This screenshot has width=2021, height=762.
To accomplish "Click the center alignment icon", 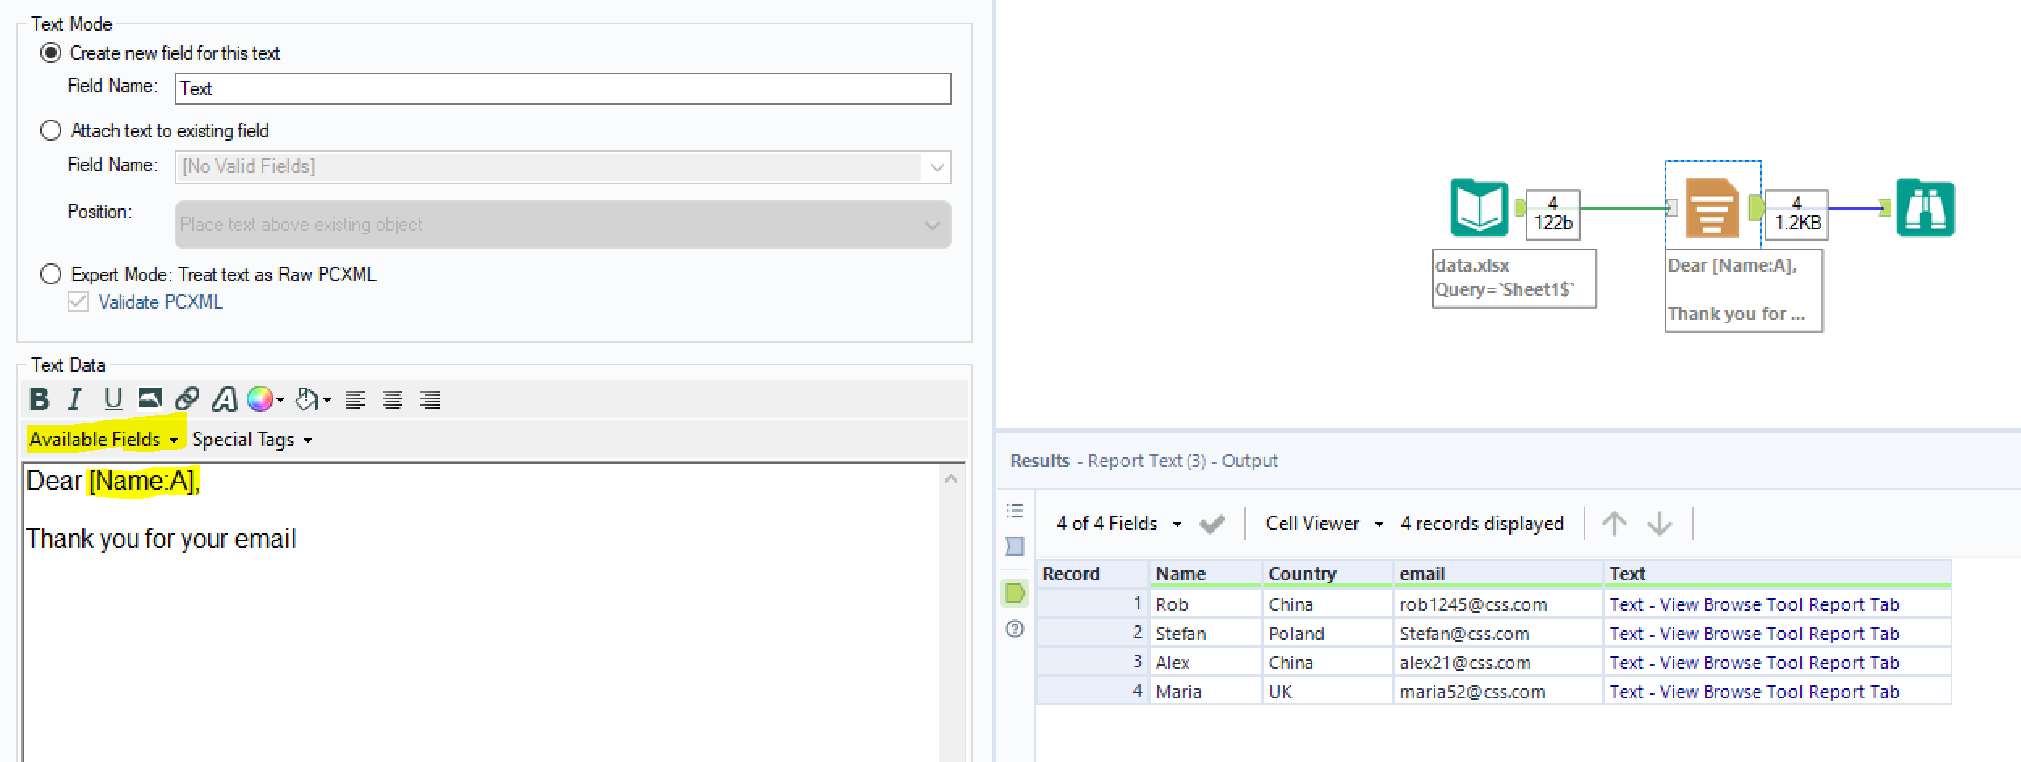I will 394,399.
